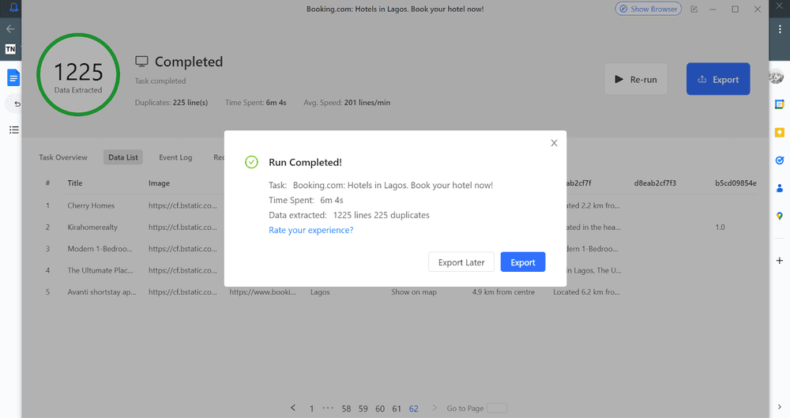Open Google Maps icon in right panel
Screen dimensions: 790x418
point(780,217)
